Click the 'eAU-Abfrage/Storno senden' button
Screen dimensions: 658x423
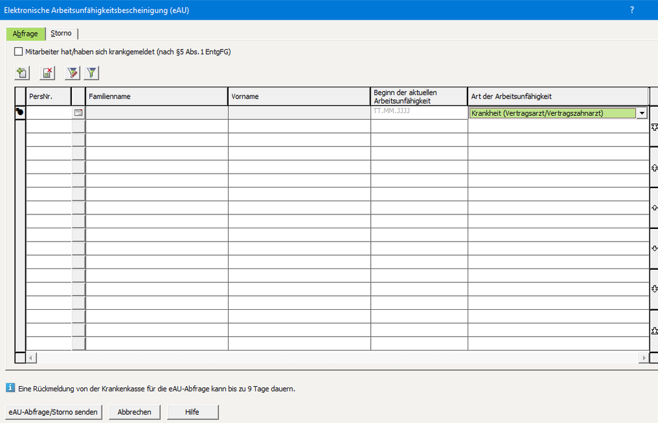click(x=55, y=412)
